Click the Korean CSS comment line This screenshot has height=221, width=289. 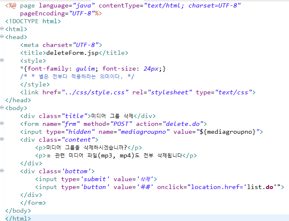pos(77,76)
